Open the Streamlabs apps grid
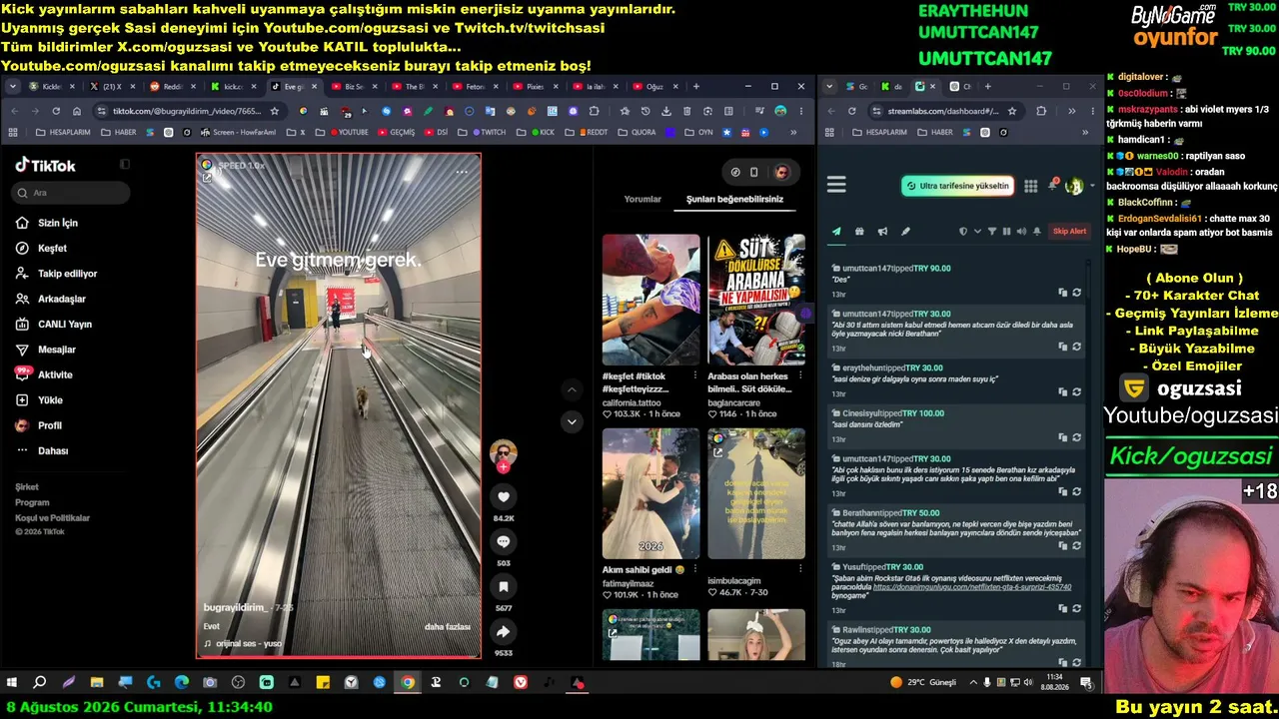1279x719 pixels. [1031, 186]
